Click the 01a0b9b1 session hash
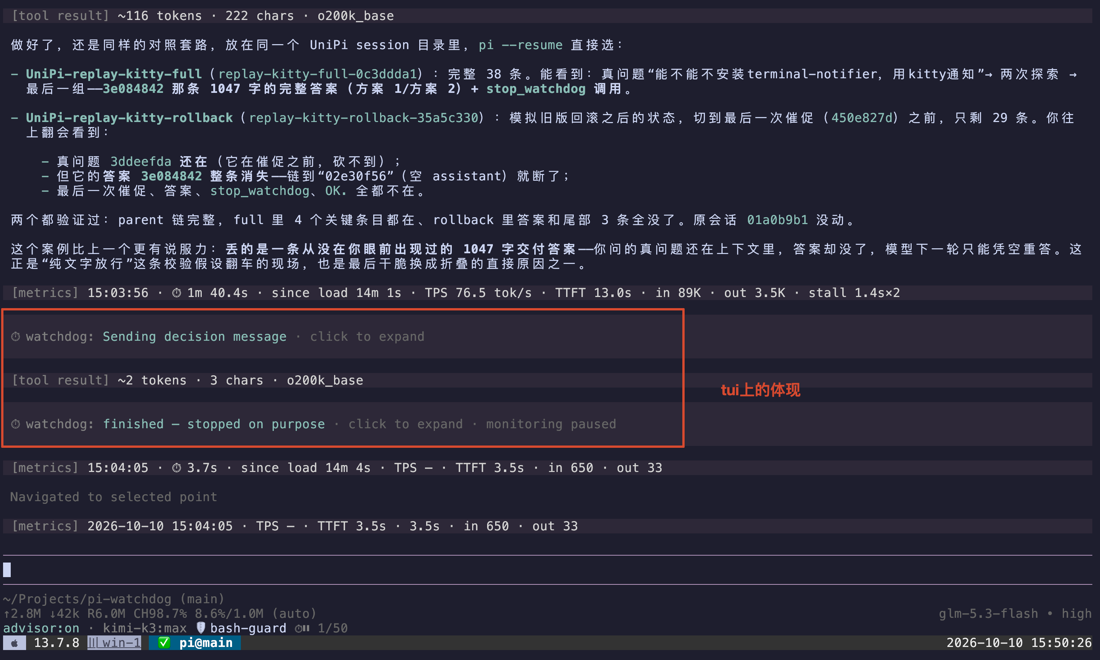1100x660 pixels. tap(777, 220)
